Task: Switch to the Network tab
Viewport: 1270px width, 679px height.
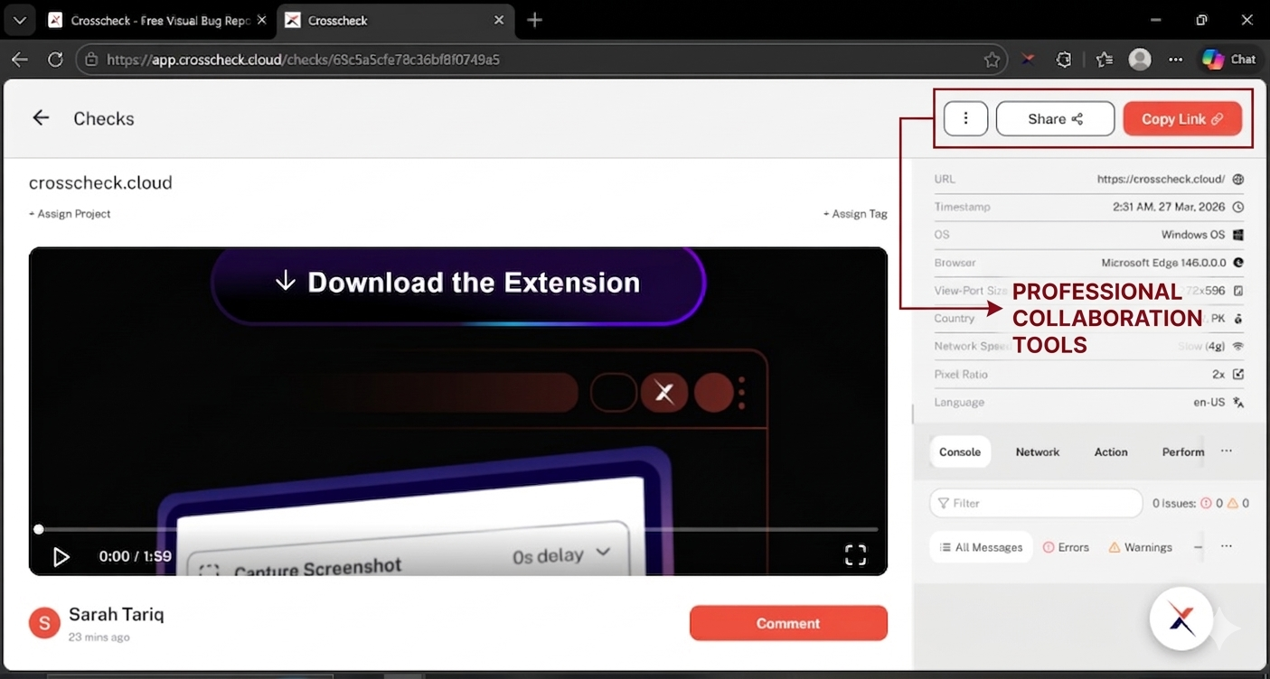Action: pyautogui.click(x=1037, y=451)
